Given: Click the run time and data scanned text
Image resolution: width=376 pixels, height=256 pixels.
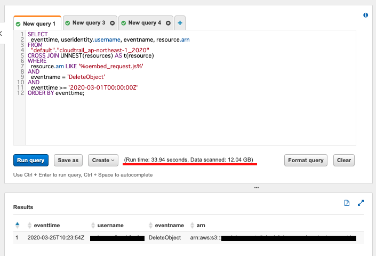Looking at the screenshot, I should pyautogui.click(x=188, y=159).
